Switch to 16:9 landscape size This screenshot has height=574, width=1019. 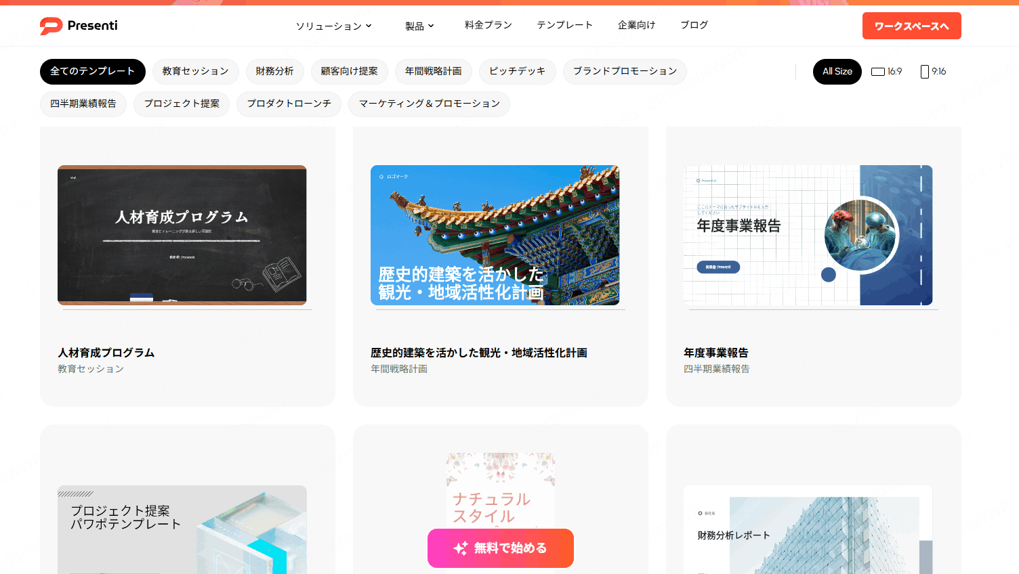click(887, 71)
